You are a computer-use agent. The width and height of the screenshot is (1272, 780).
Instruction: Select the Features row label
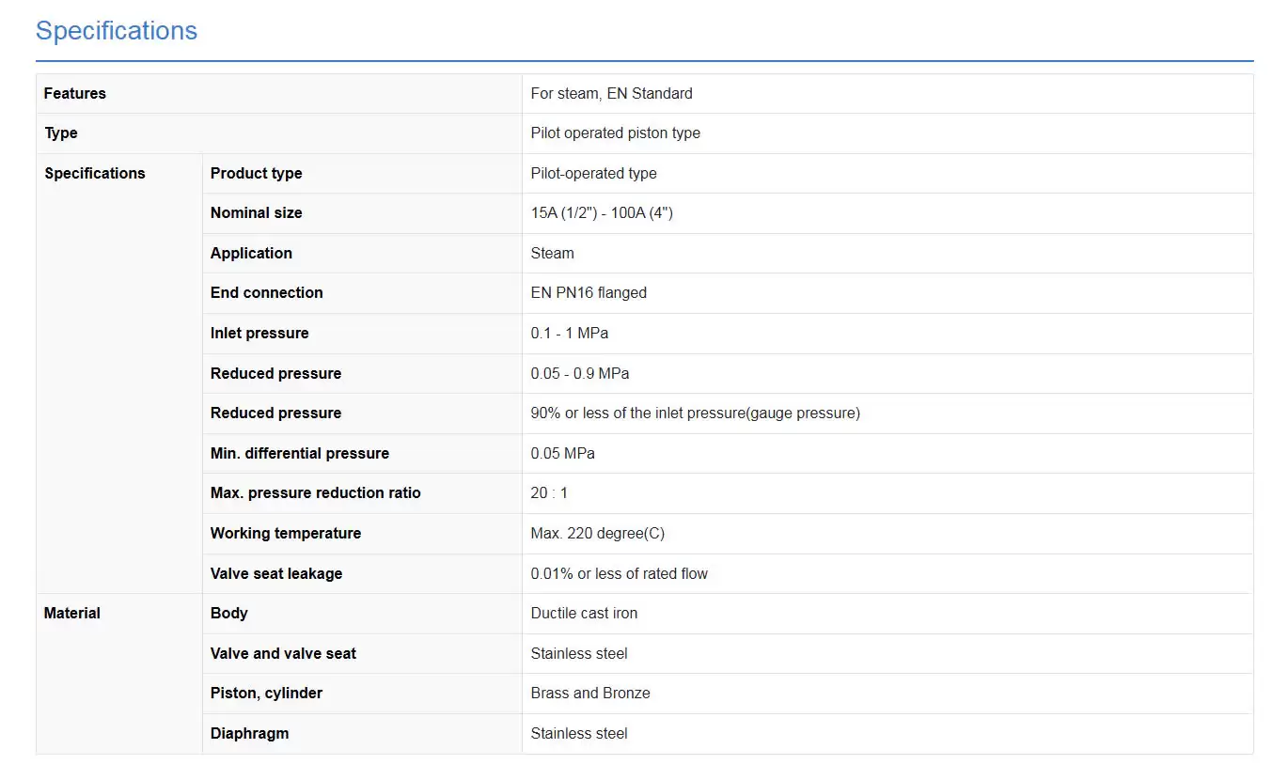75,93
